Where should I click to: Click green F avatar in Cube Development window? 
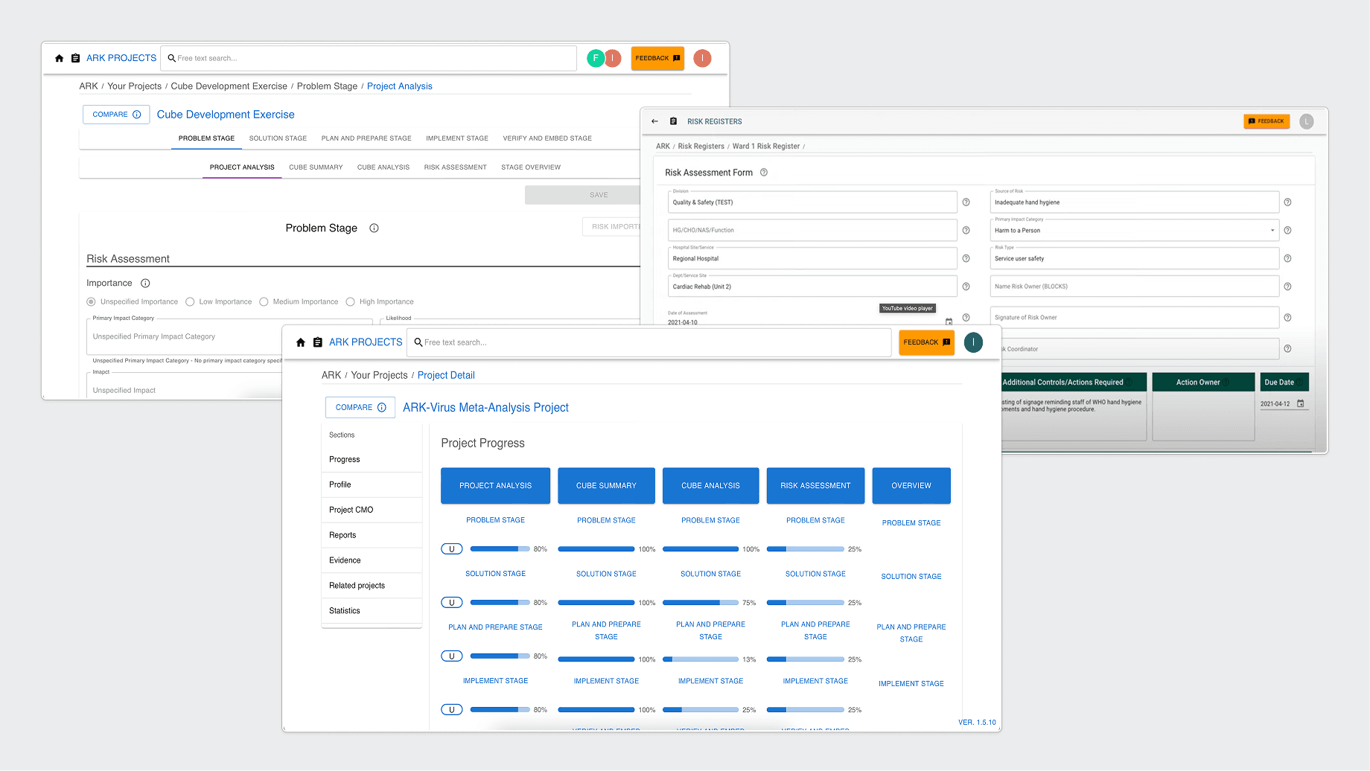[x=596, y=58]
